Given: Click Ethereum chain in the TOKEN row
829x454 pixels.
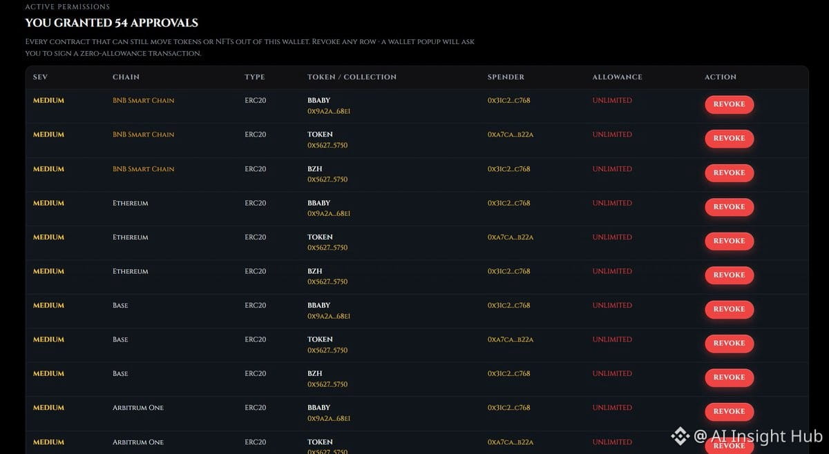Looking at the screenshot, I should 130,237.
